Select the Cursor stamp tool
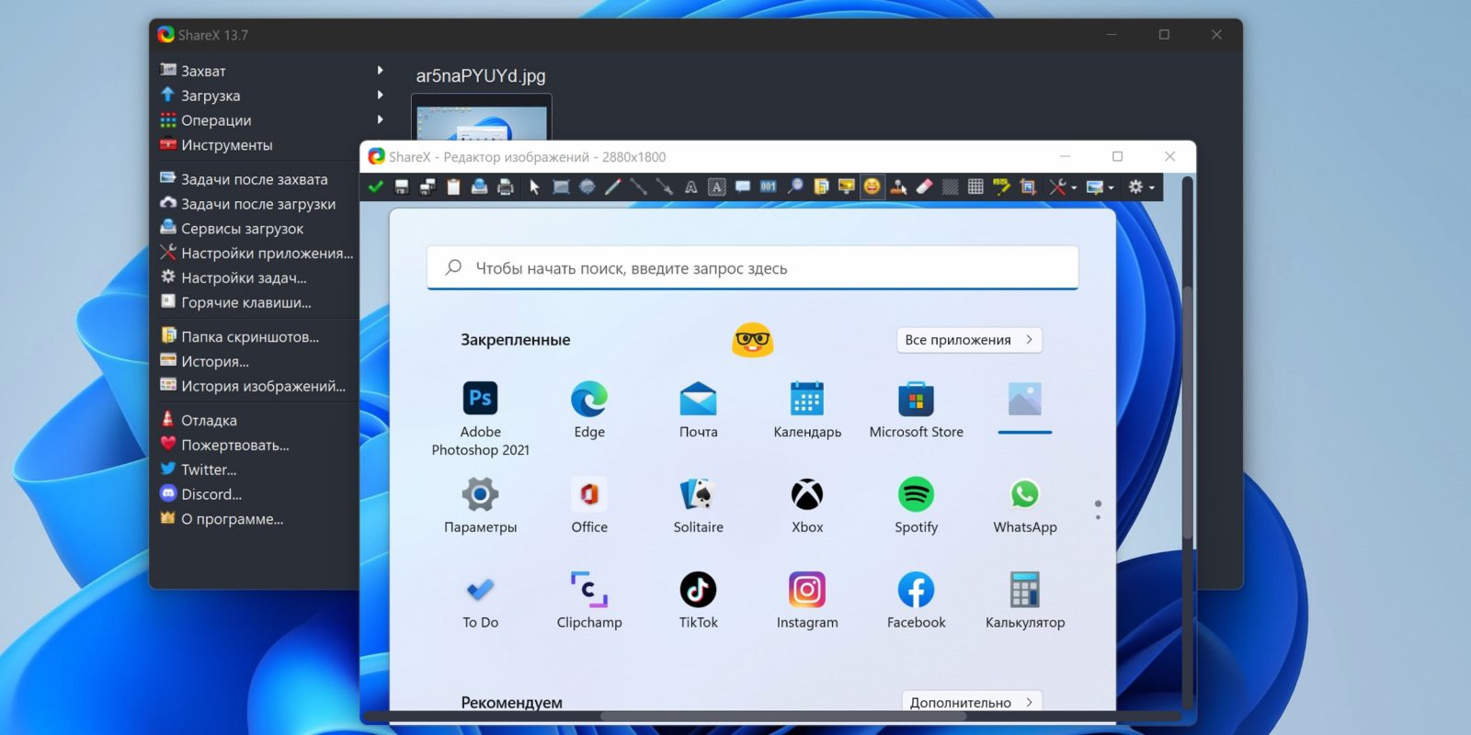Image resolution: width=1471 pixels, height=735 pixels. tap(898, 187)
